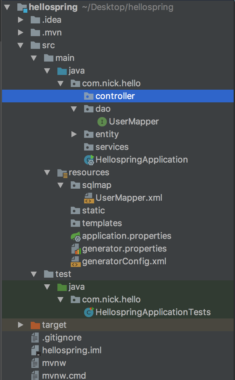Select the hellospring project name

53,7
